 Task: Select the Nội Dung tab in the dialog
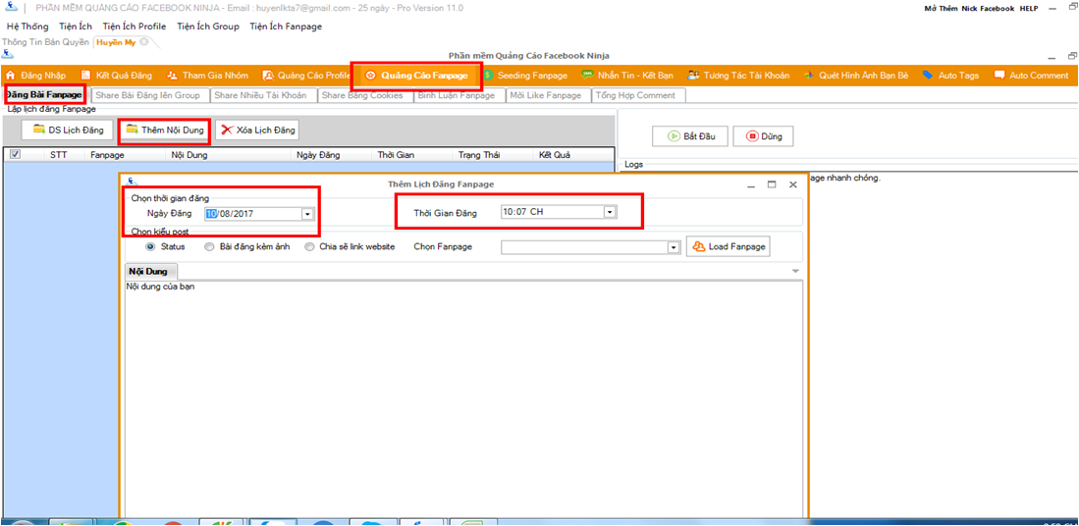[148, 271]
